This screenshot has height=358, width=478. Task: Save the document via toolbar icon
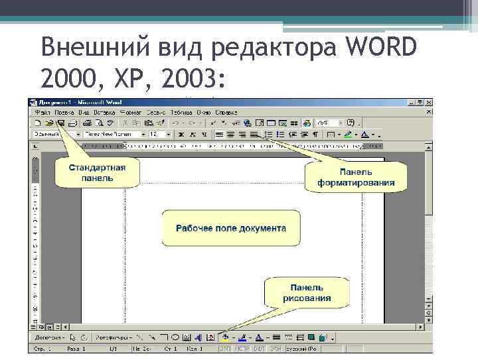coord(60,123)
